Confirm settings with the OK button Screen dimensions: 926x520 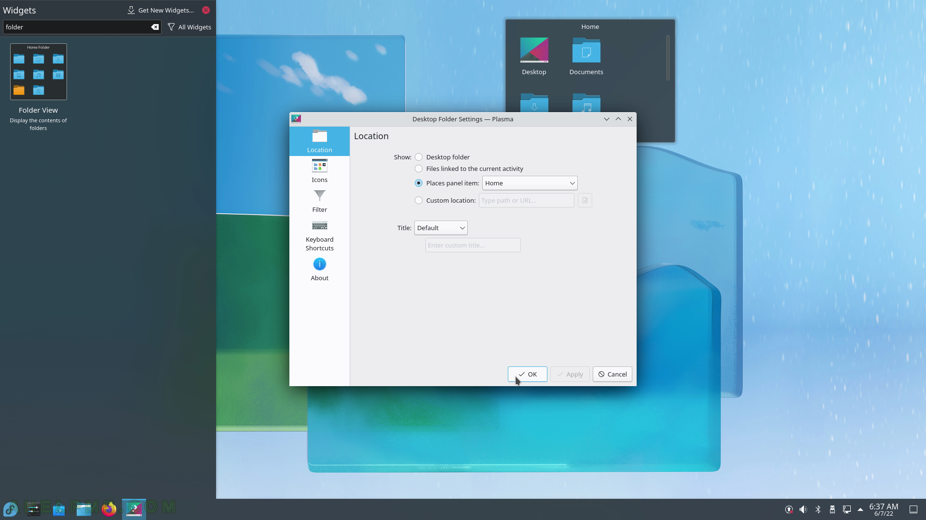[x=527, y=374]
